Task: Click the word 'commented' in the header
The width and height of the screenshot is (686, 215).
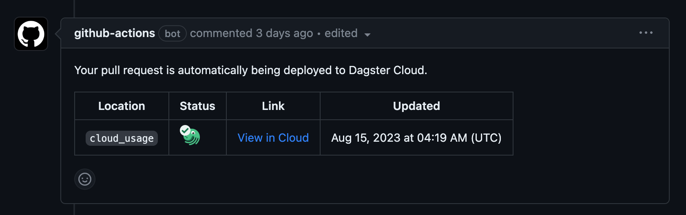Action: coord(221,33)
